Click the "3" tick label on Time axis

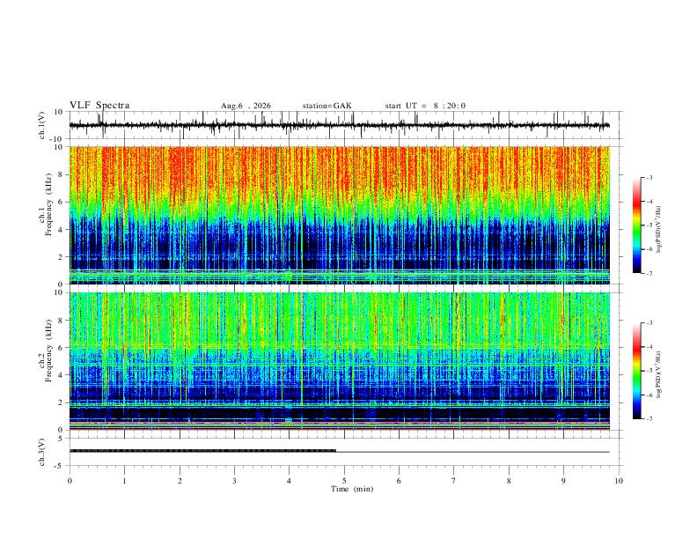[234, 481]
